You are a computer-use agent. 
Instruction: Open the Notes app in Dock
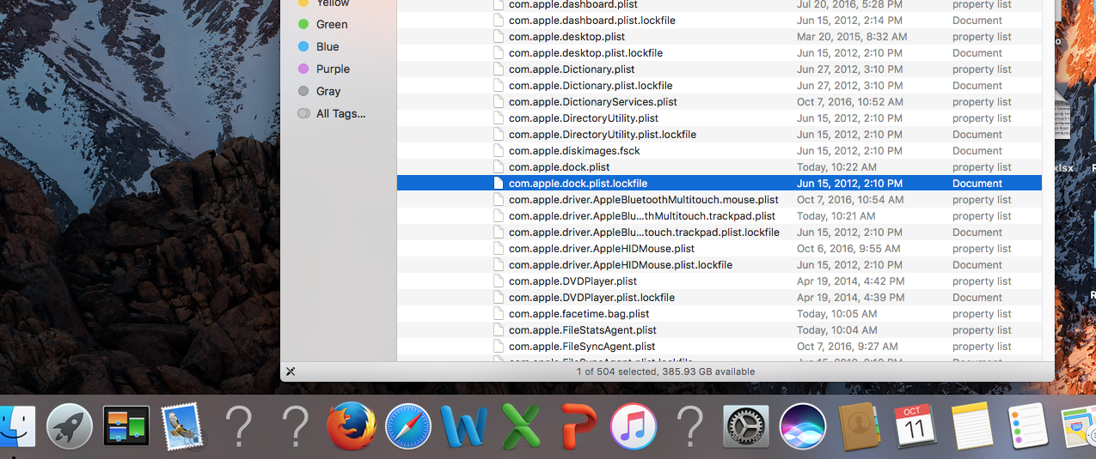(972, 426)
